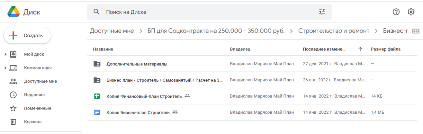Reverse sort direction arrow by Последнее изменение
This screenshot has width=423, height=134.
tap(360, 49)
